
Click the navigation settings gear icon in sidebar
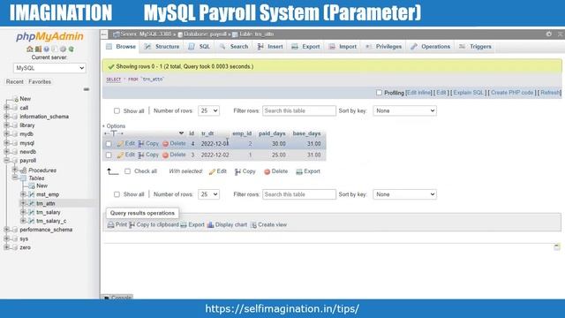click(x=63, y=49)
